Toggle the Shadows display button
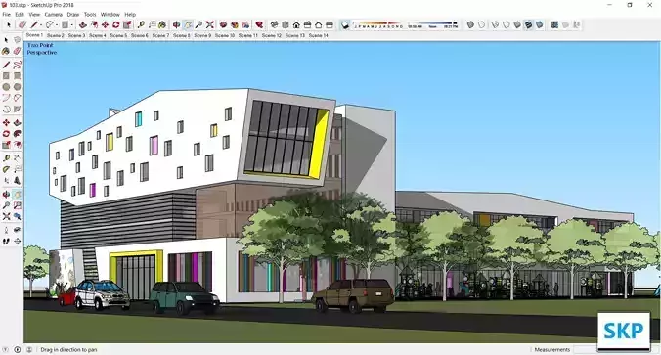This screenshot has height=355, width=661. tap(345, 25)
